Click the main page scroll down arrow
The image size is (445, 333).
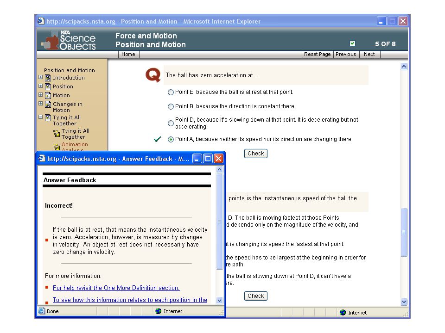click(x=404, y=302)
